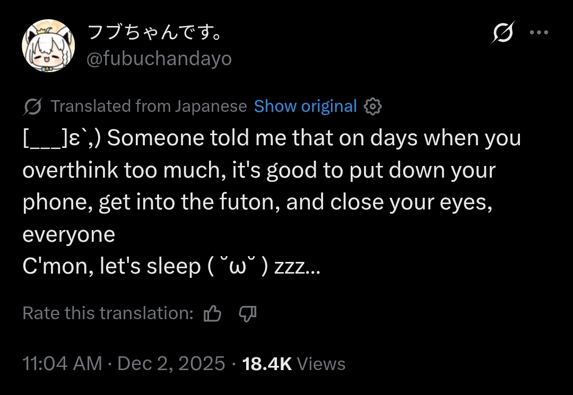Visit the @fubuchandayo handle link

tap(159, 58)
